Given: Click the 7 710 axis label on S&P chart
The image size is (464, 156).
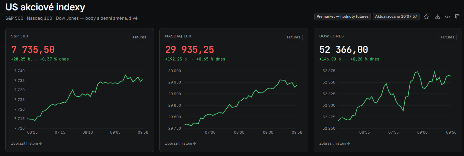Looking at the screenshot, I should click(x=19, y=128).
